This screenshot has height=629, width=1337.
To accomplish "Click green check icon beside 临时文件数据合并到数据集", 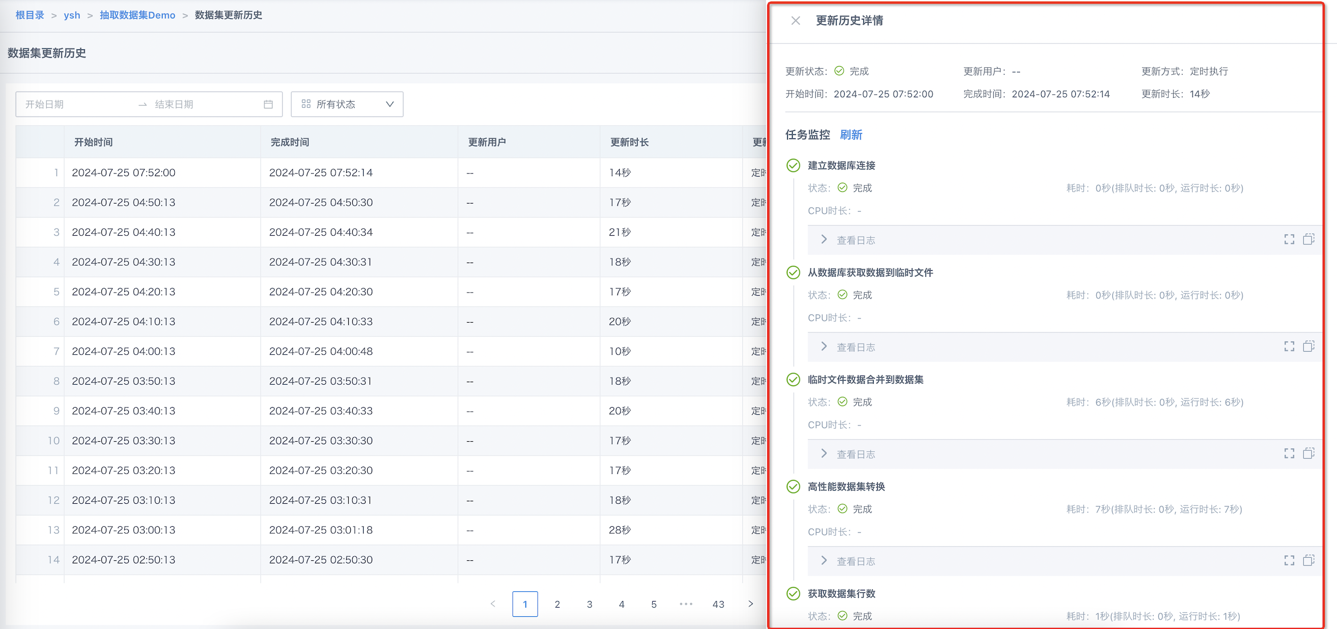I will point(793,379).
